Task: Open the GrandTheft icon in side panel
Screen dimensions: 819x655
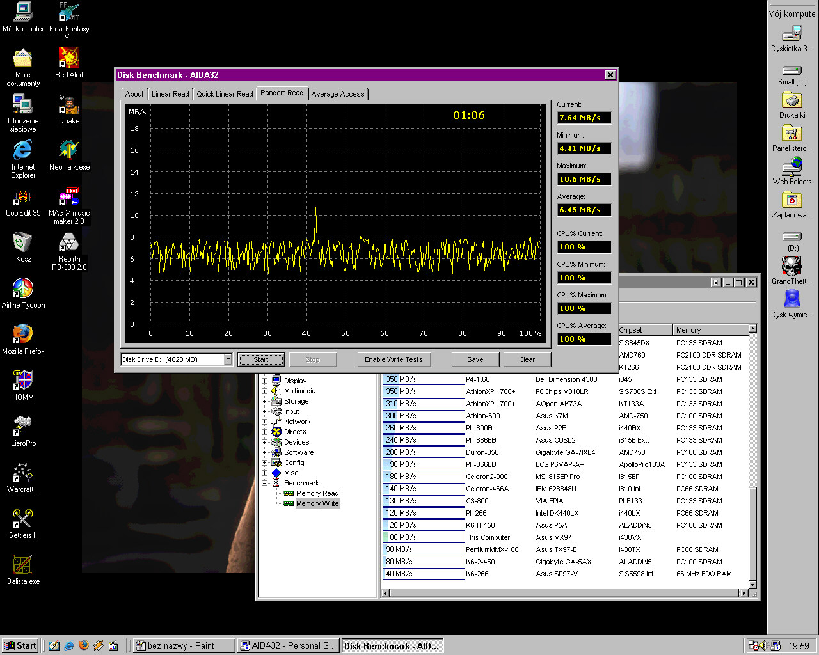Action: 792,271
